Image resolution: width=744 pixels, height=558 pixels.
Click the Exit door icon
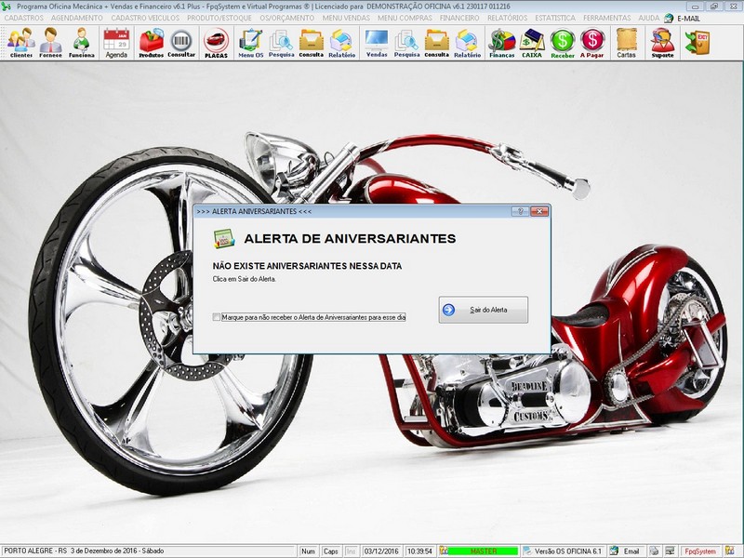tap(697, 43)
